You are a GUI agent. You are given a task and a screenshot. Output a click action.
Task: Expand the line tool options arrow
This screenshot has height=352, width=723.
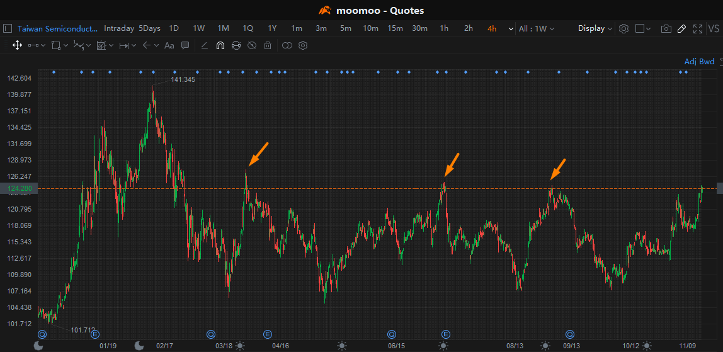tap(43, 45)
